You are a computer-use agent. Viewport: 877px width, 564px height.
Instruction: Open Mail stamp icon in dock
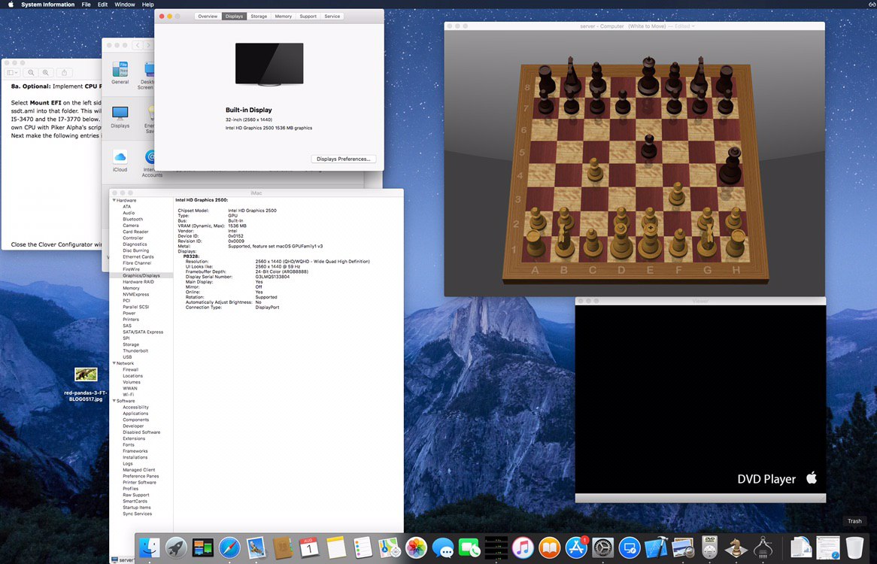click(x=256, y=547)
